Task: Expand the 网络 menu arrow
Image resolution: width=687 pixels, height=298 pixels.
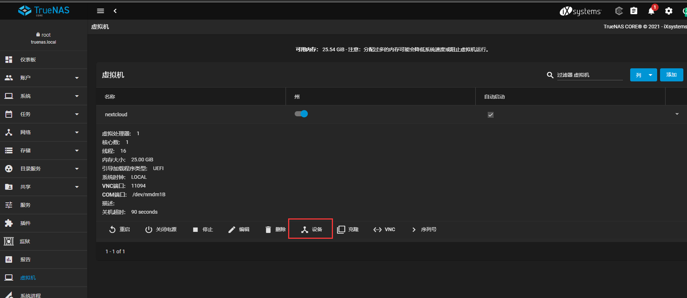Action: 77,132
